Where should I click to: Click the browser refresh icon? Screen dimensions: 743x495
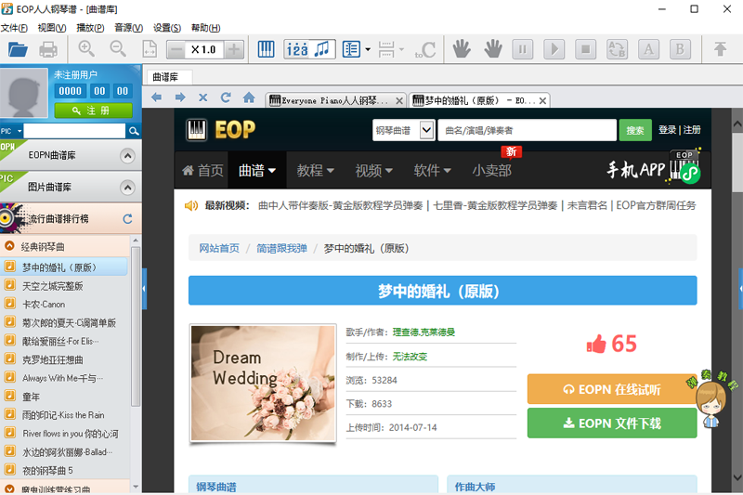[x=226, y=98]
